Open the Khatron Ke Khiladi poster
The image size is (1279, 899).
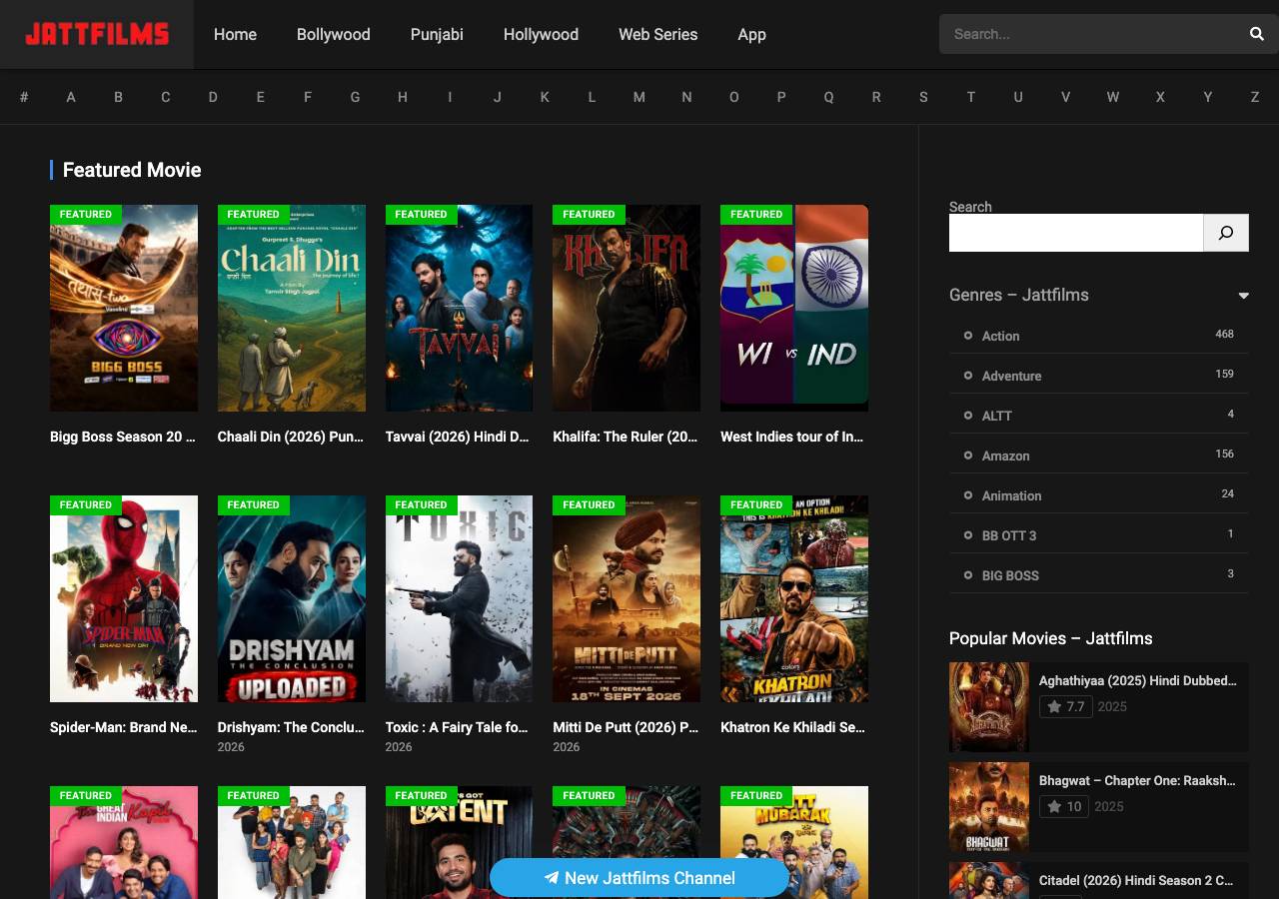coord(794,598)
